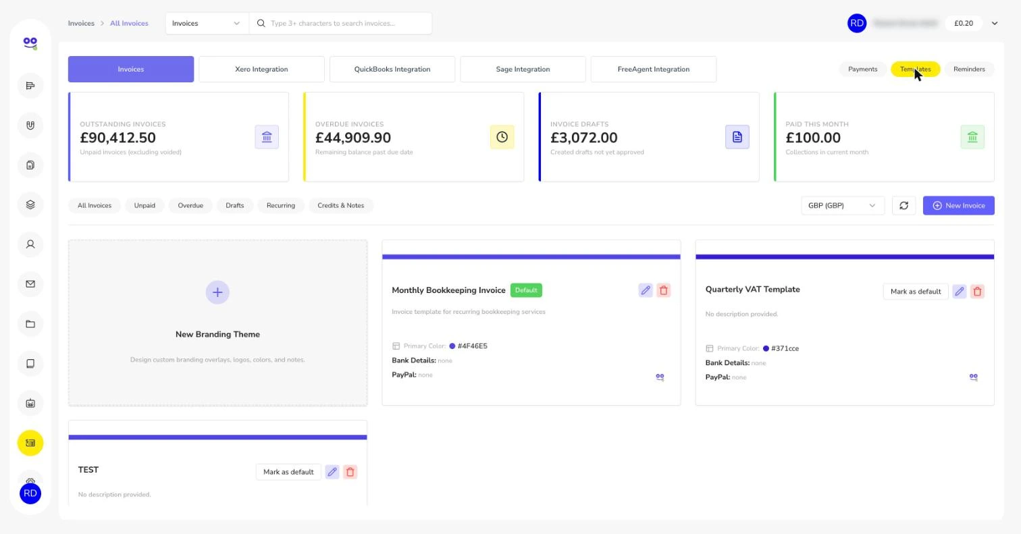Open the tasks list icon in sidebar
The height and width of the screenshot is (534, 1021).
click(x=30, y=86)
